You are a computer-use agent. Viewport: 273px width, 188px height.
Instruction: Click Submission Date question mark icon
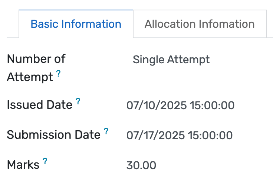[x=106, y=131]
